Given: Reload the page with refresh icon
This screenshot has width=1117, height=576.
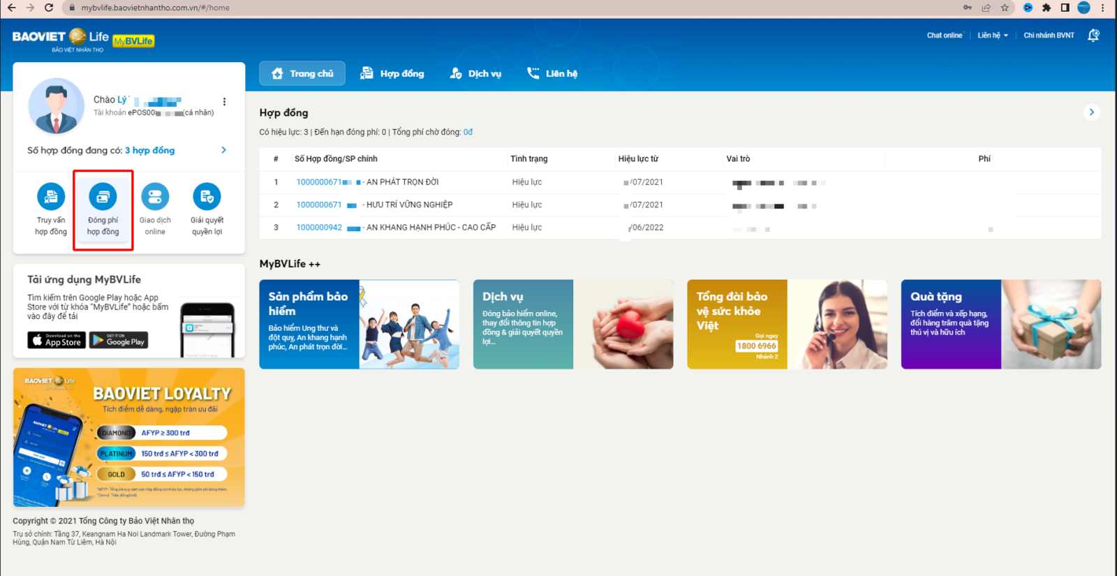Looking at the screenshot, I should [49, 8].
